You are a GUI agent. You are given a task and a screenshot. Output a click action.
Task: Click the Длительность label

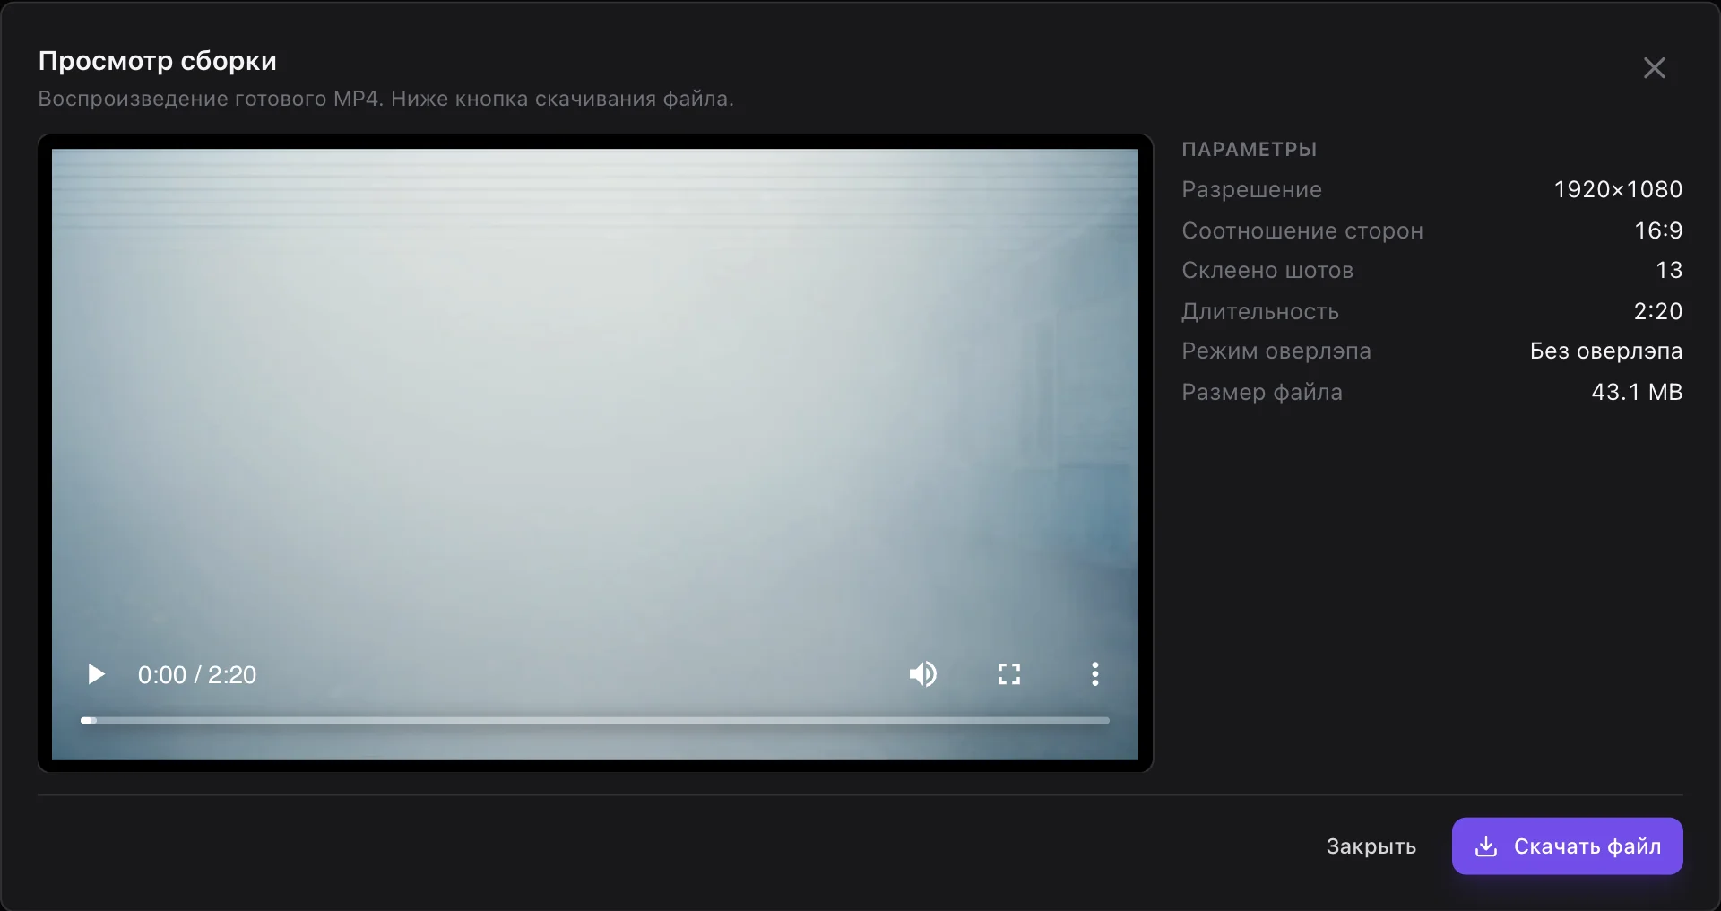[1260, 311]
